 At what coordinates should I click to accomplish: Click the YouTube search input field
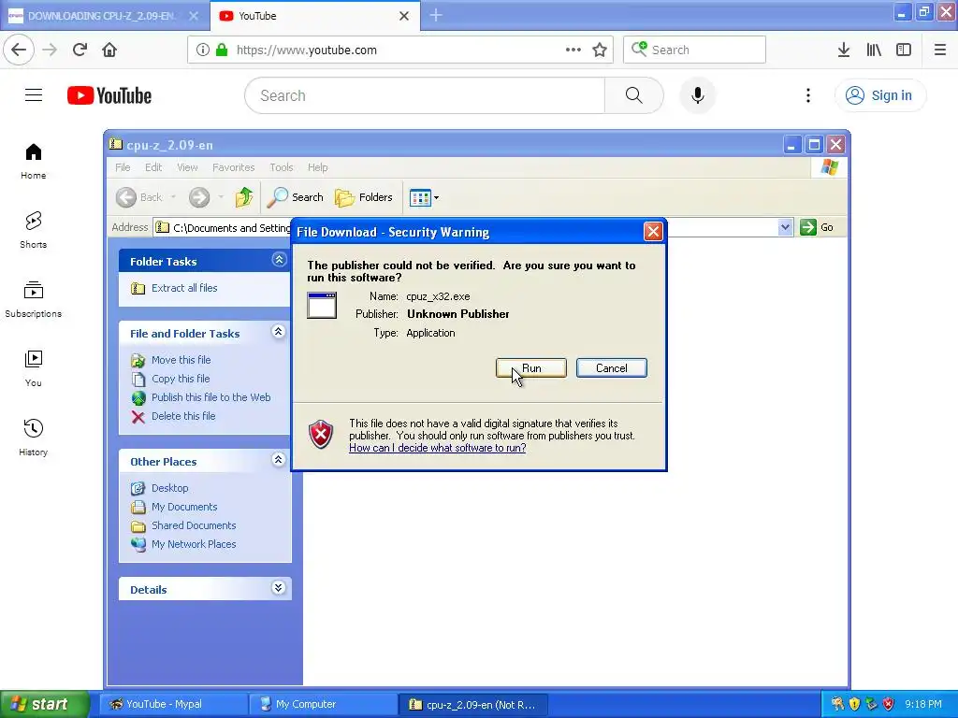(425, 96)
